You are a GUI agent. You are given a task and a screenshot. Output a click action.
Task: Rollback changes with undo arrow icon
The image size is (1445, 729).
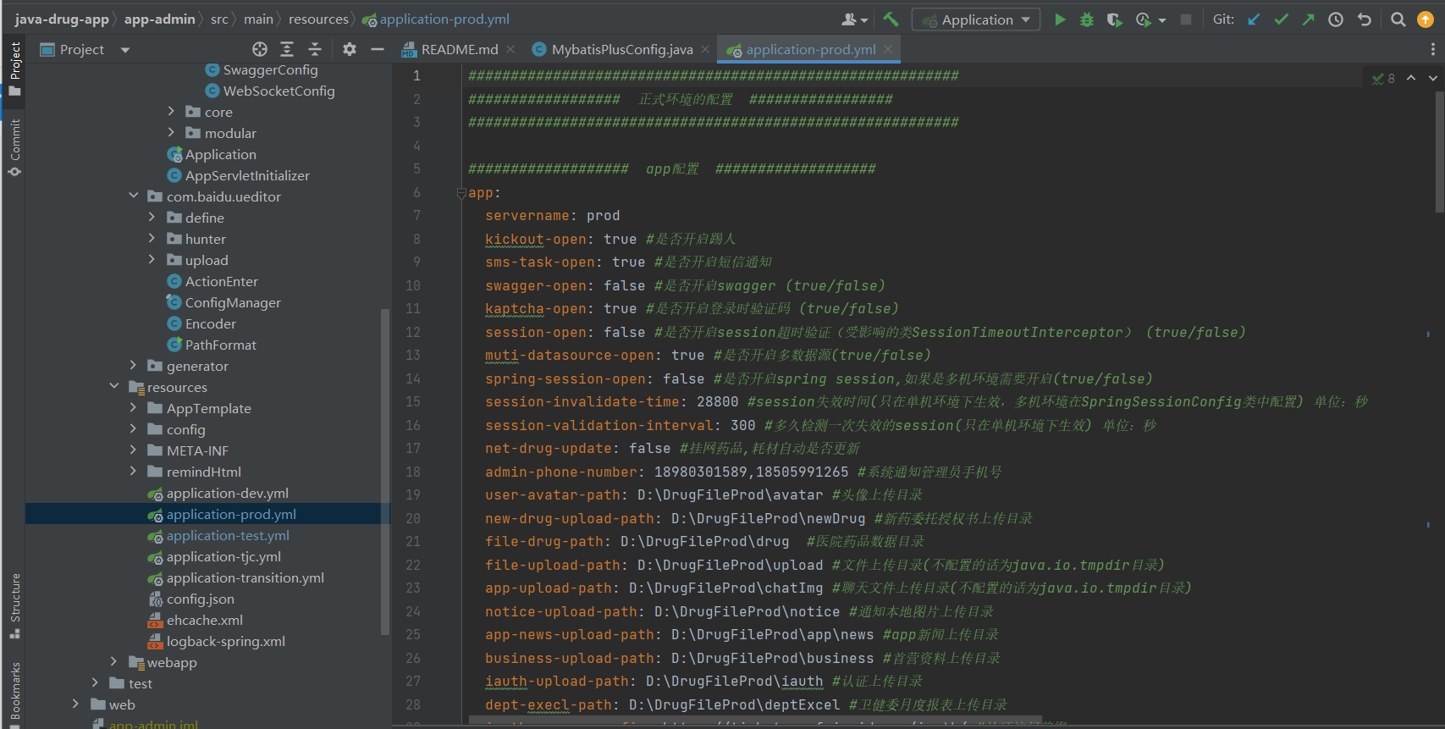[1364, 19]
